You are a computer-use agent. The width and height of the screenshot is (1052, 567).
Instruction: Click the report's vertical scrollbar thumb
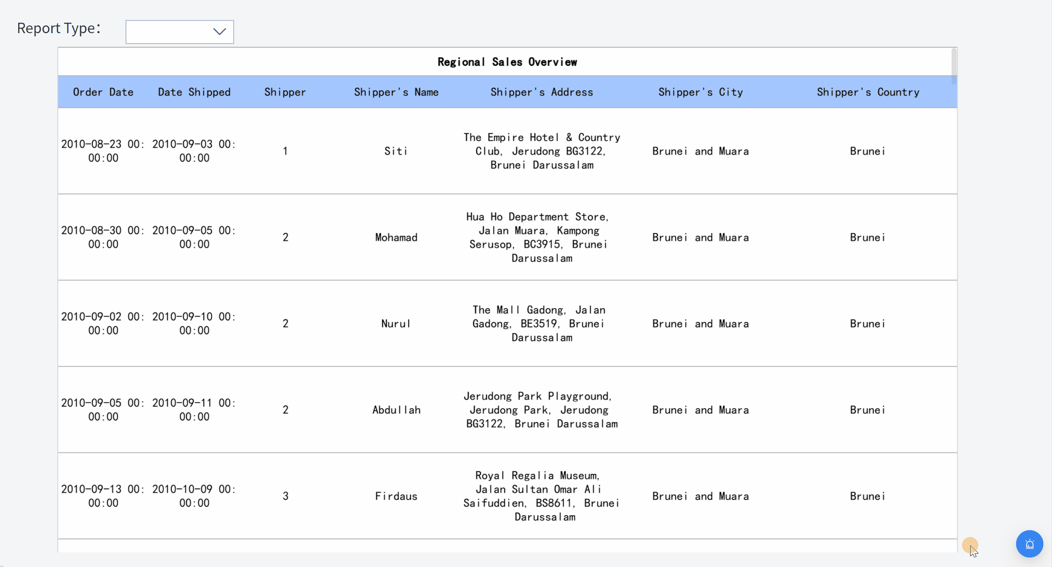[954, 66]
